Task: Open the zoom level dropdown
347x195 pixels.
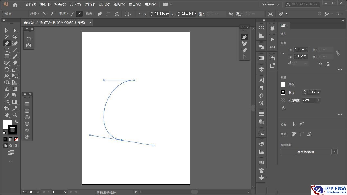Action: [x=38, y=192]
